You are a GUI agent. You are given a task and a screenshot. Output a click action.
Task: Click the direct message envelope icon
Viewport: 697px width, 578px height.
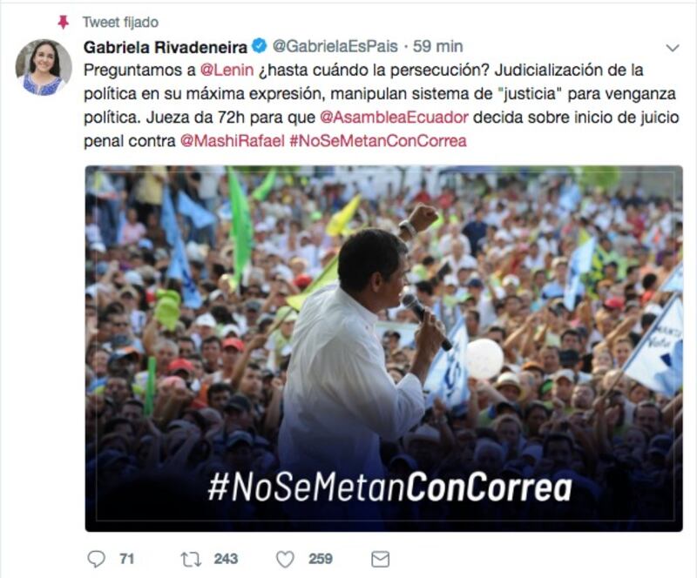(380, 560)
